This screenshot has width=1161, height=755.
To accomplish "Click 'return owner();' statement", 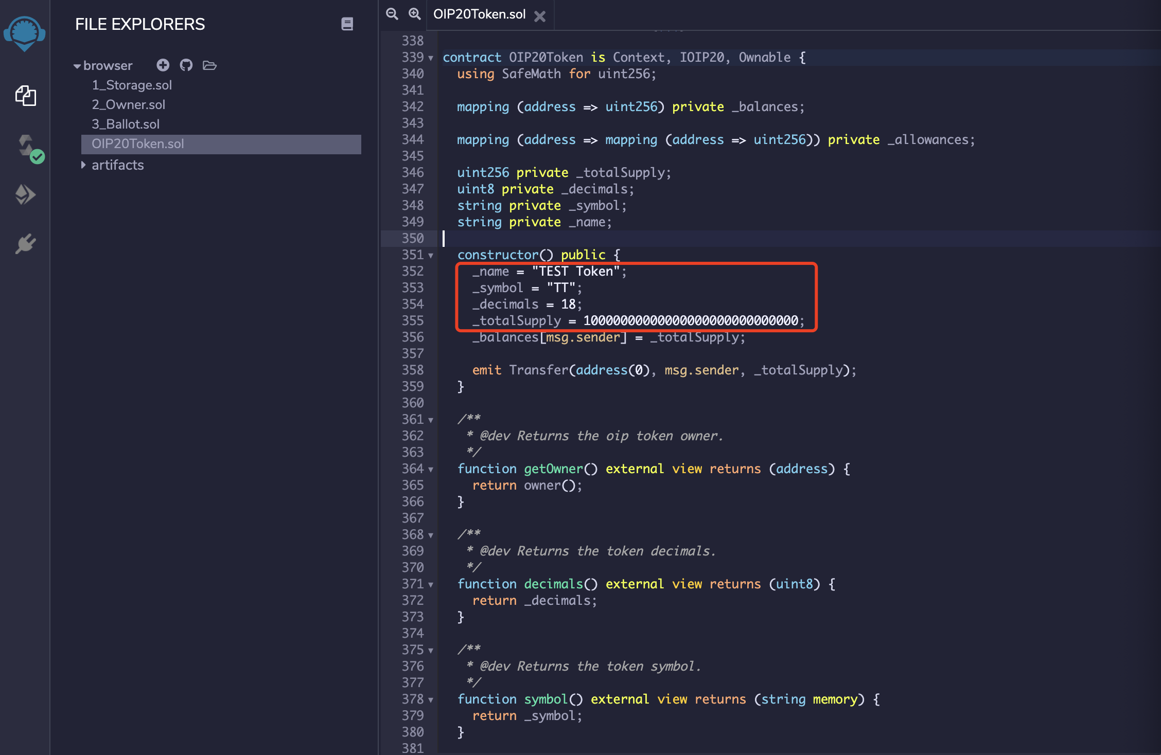I will [527, 485].
